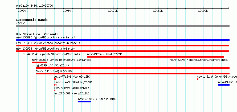The image size is (237, 112).
Task: Click the nsv4150533 variant label
Action: click(62, 60)
